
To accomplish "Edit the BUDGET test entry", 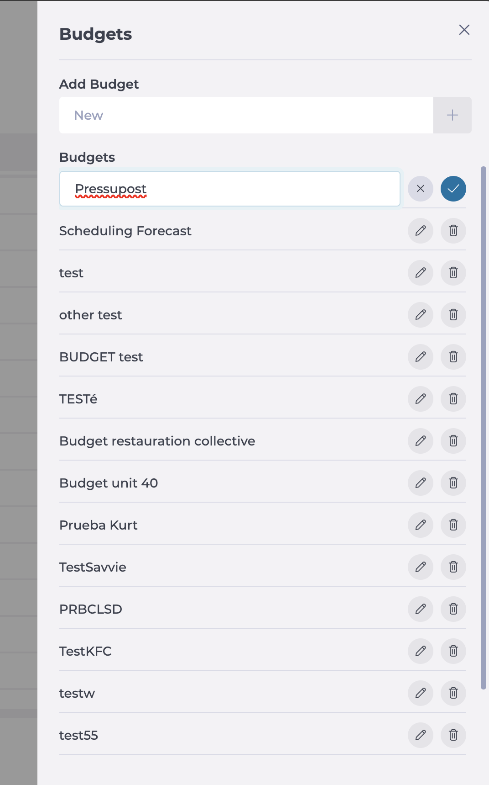I will click(420, 357).
